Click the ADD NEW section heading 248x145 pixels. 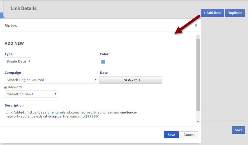coord(14,43)
